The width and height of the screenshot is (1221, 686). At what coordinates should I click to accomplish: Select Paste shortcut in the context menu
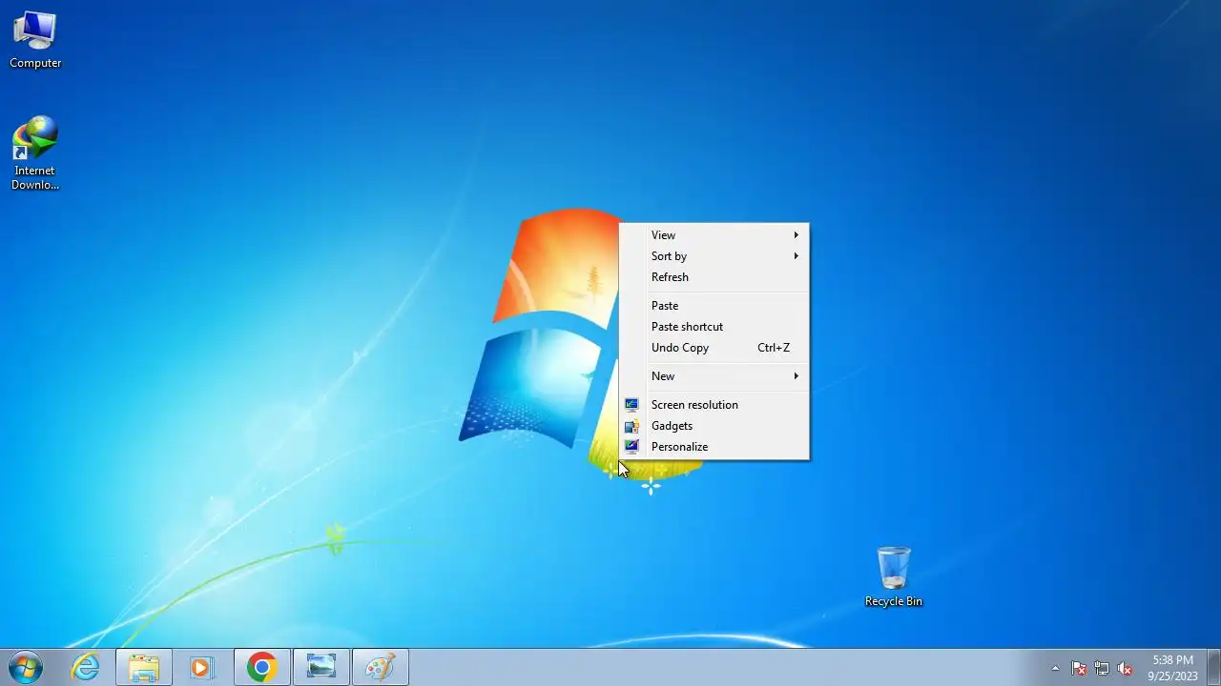click(x=714, y=327)
